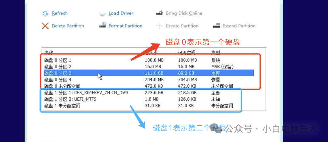Click the Bring Disk Online icon
This screenshot has height=142, width=328.
tap(159, 13)
